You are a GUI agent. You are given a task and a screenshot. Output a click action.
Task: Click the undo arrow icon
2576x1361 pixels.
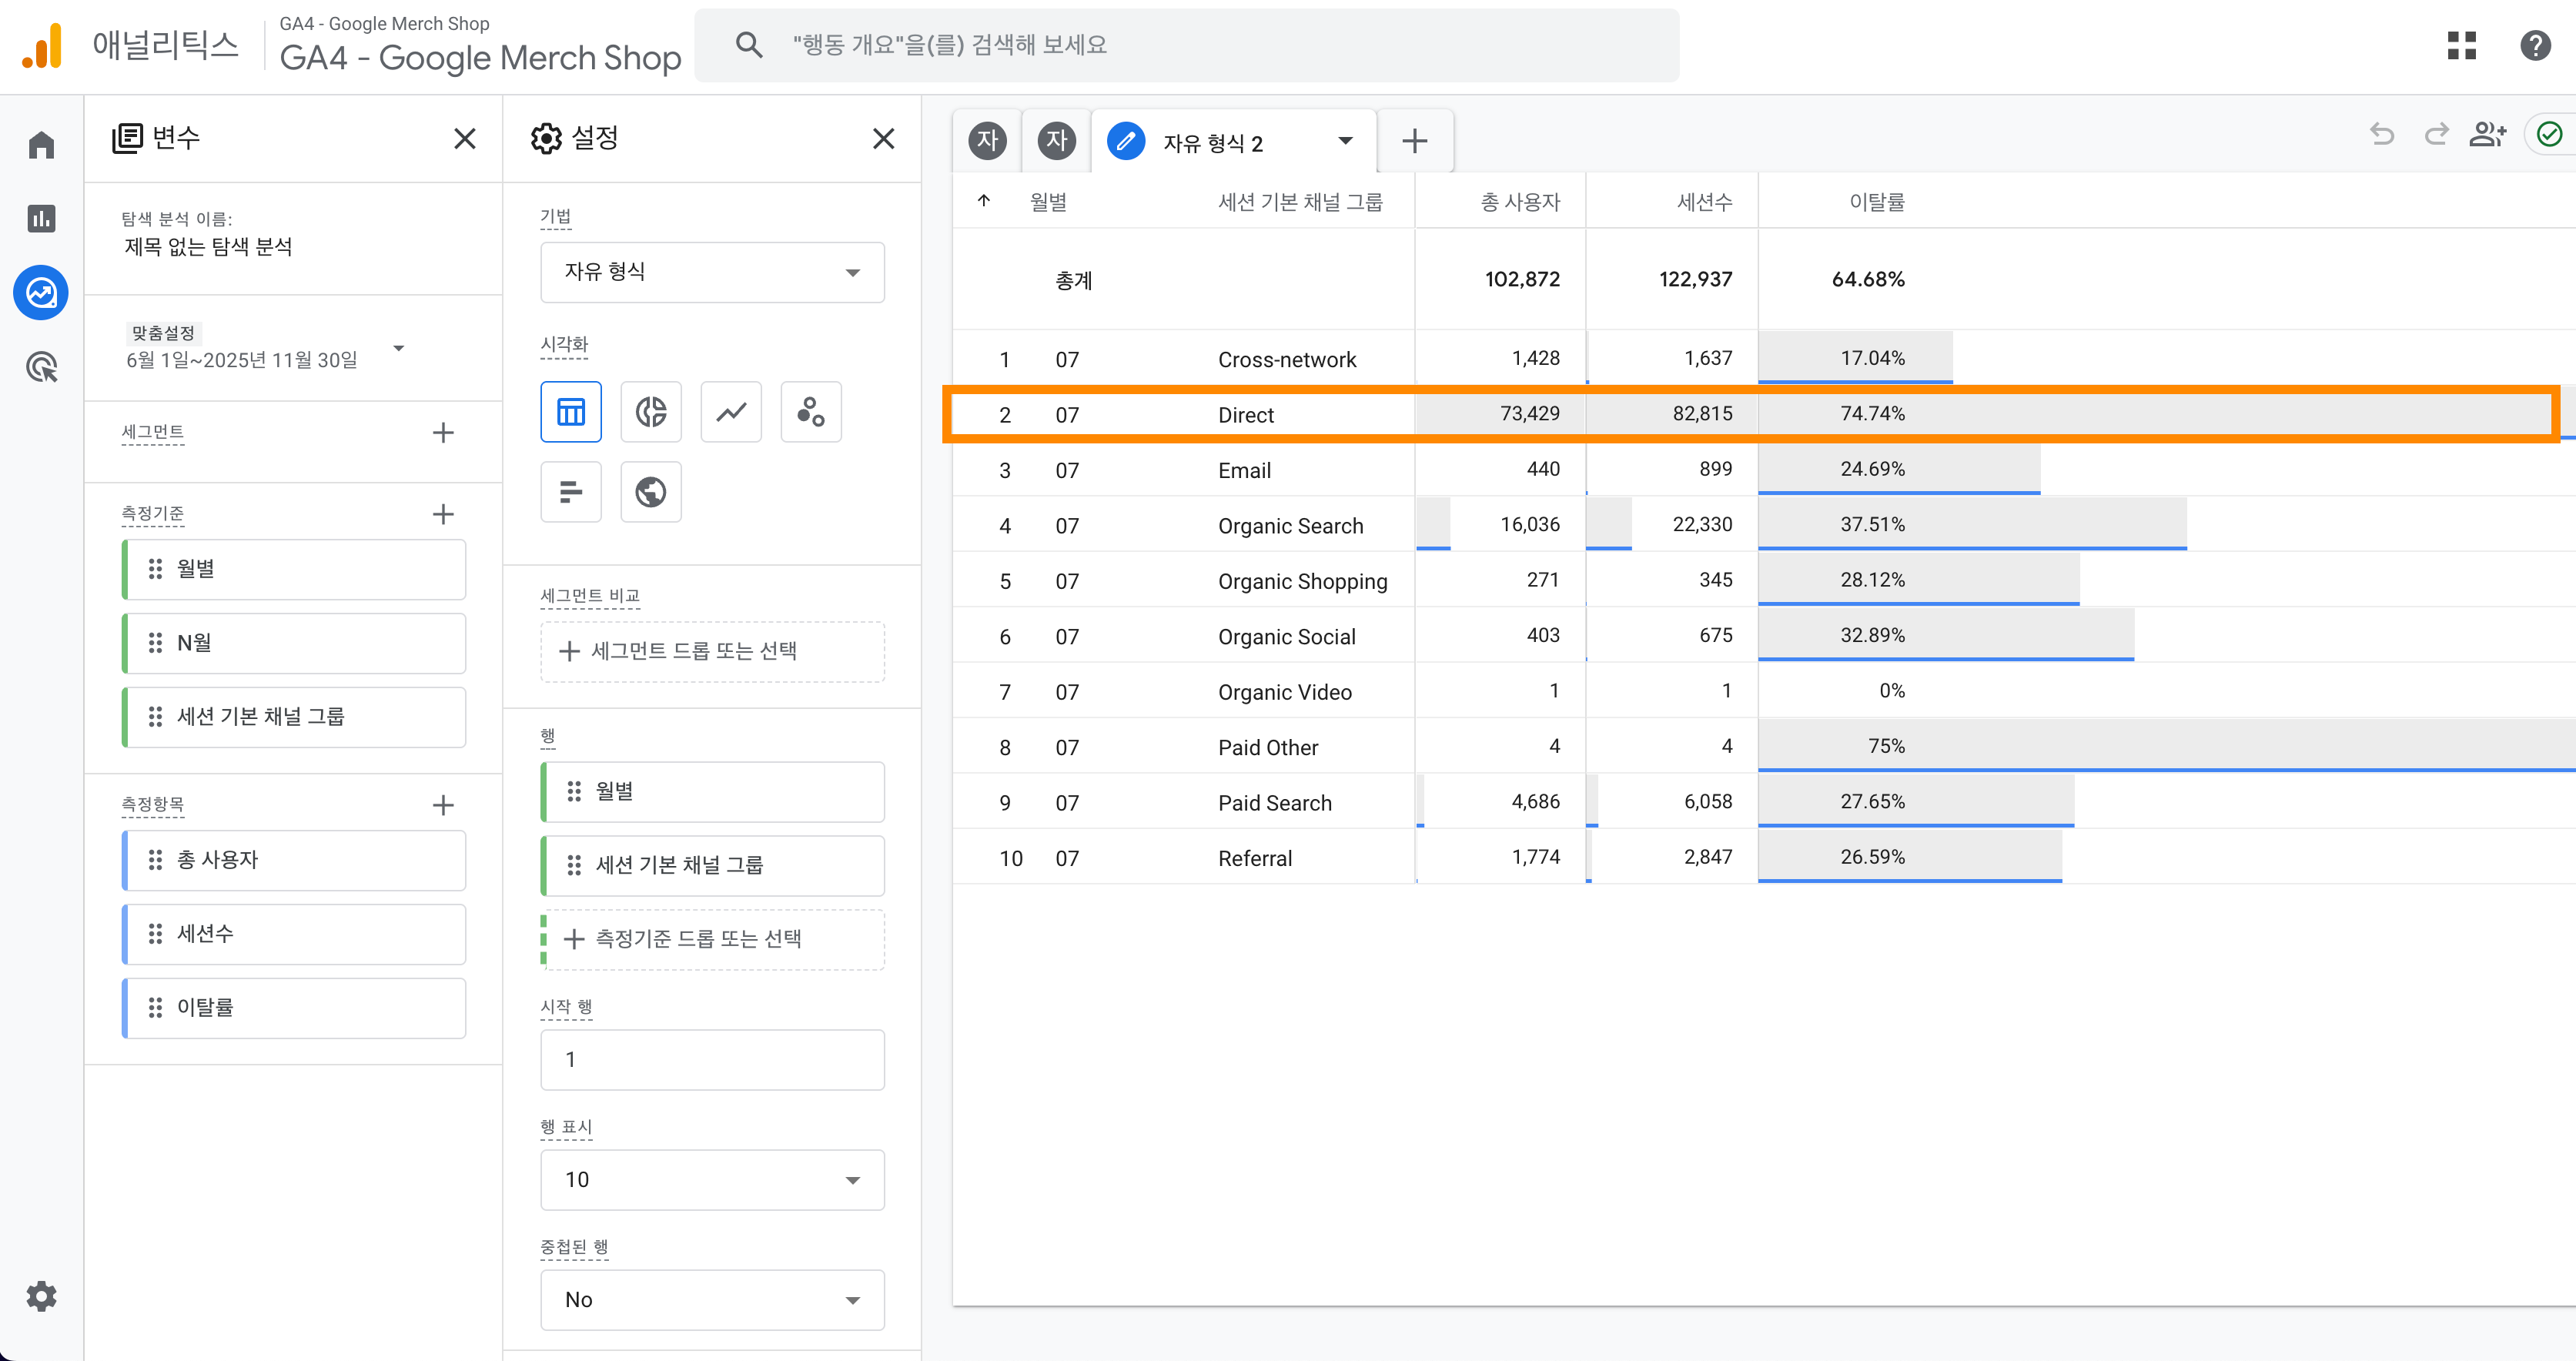[x=2382, y=134]
